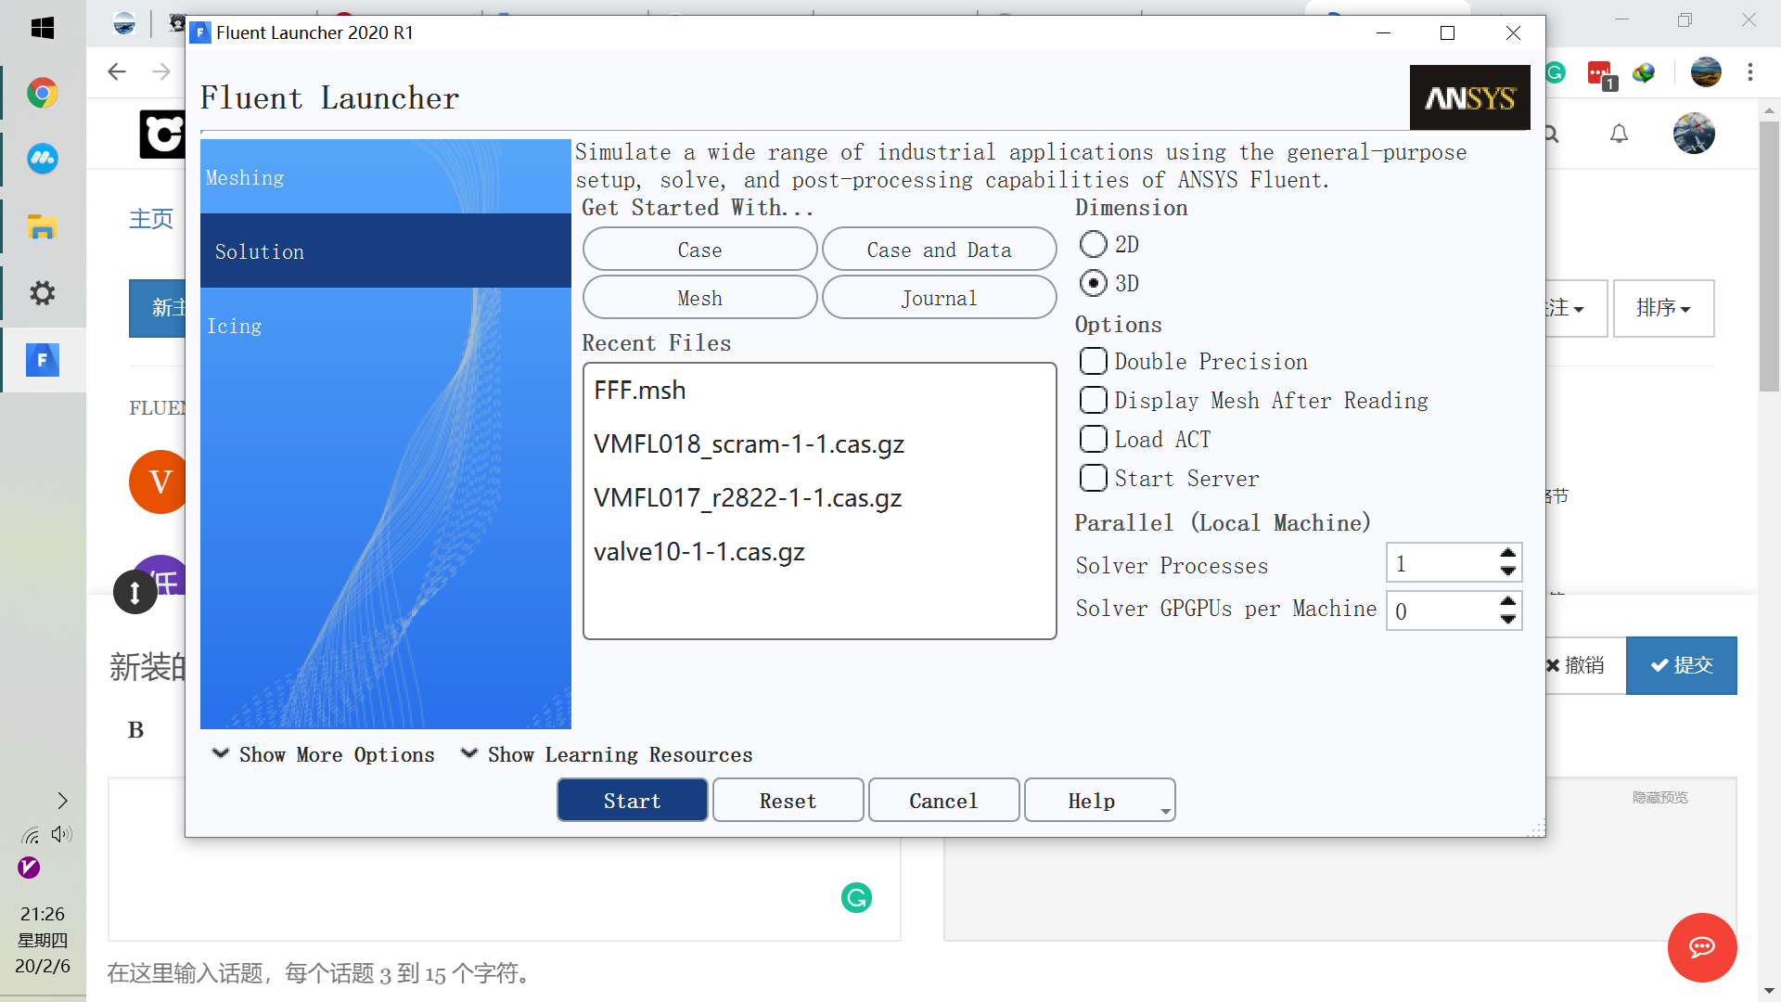The image size is (1781, 1002).
Task: Click the Mesh button
Action: [x=699, y=298]
